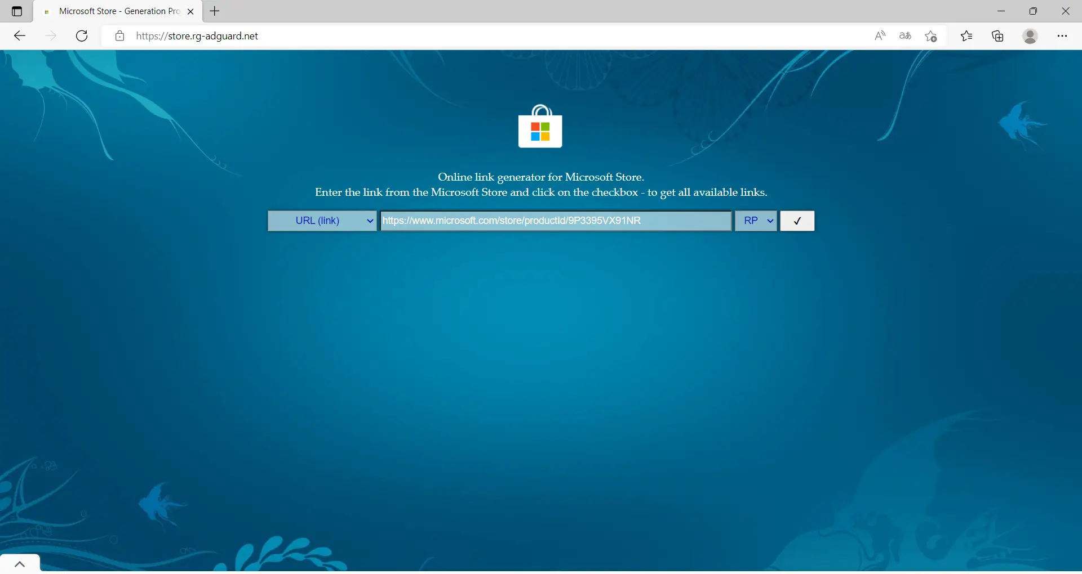Expand the bottom-left upward chevron panel
The image size is (1082, 574).
(20, 564)
